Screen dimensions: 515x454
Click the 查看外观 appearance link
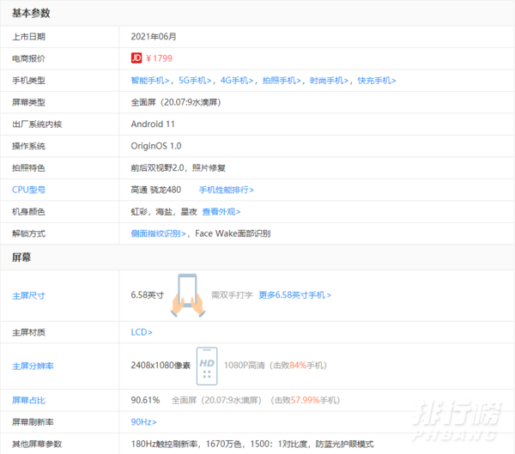[221, 212]
